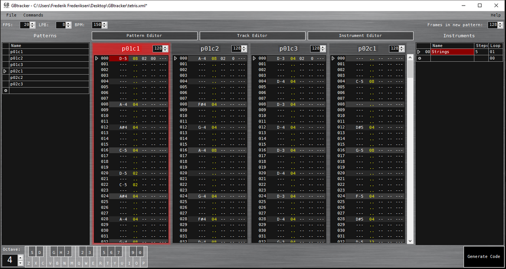
Task: Open the Help menu
Action: [496, 15]
